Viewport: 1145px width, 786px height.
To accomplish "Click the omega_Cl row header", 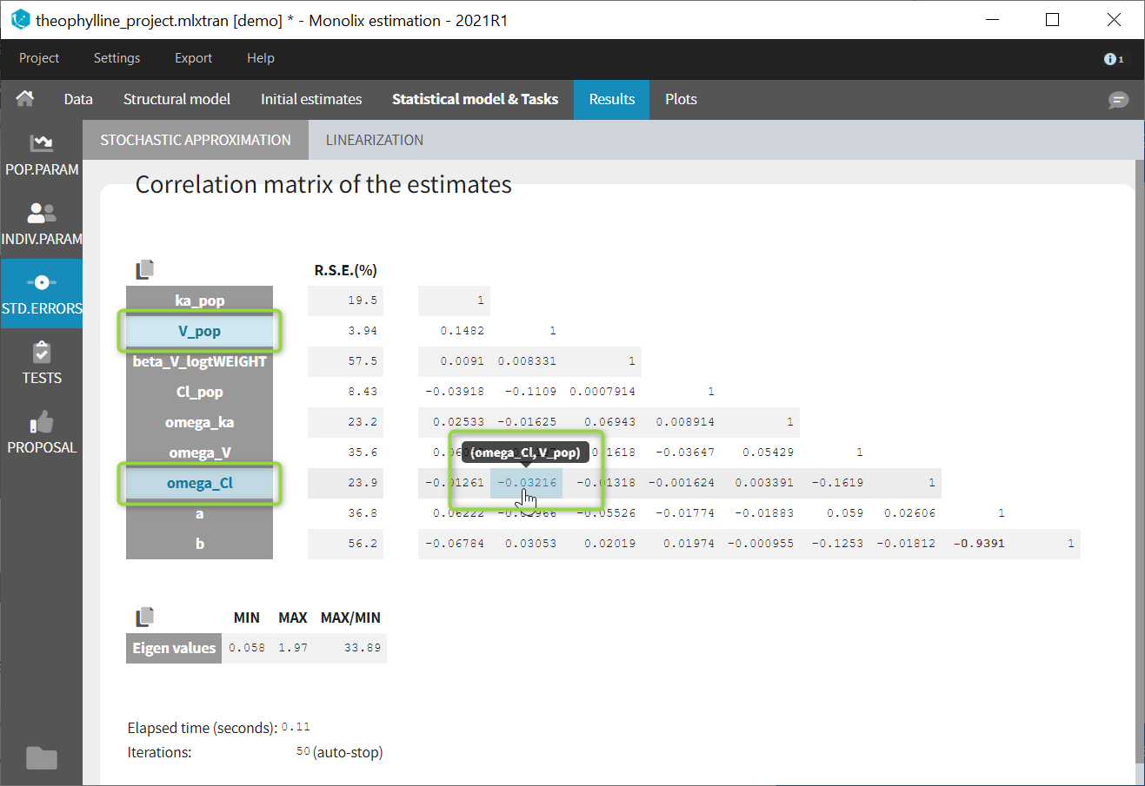I will [x=199, y=483].
